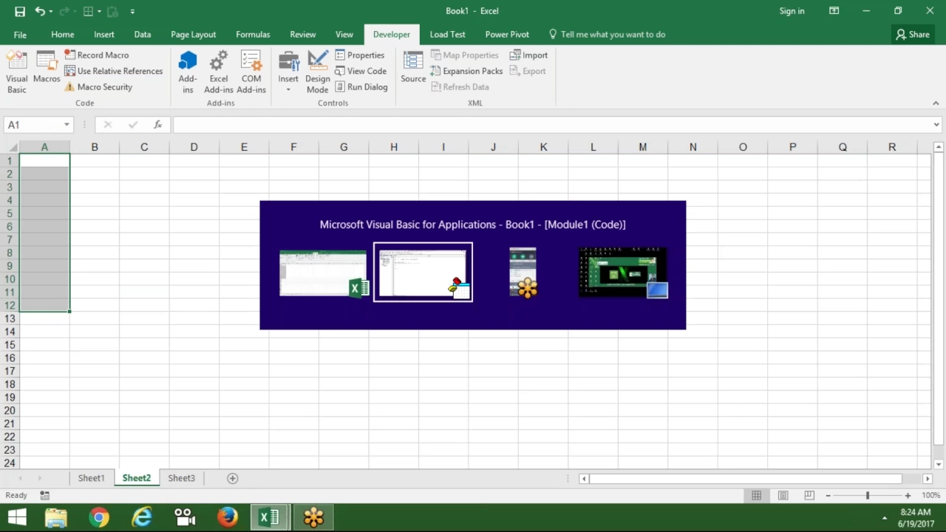Click the zoom out minus button
The height and width of the screenshot is (532, 946).
point(828,496)
